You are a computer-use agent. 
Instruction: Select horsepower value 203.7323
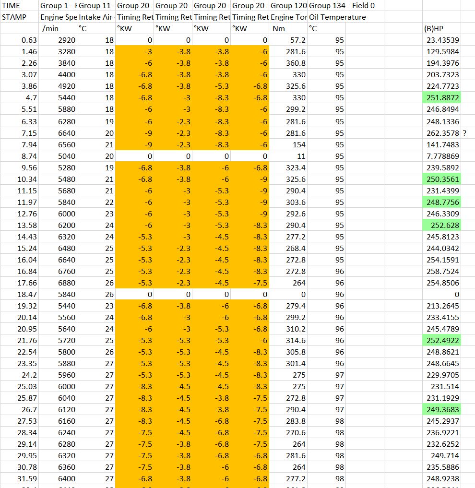point(441,75)
